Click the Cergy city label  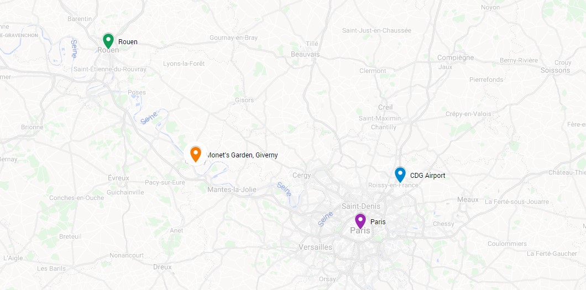[302, 176]
